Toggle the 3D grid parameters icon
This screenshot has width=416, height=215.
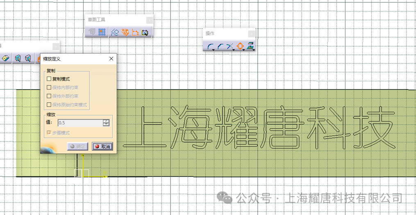(x=91, y=32)
